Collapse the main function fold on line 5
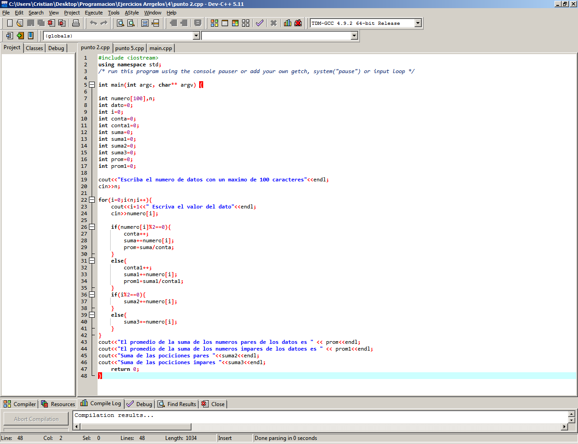 pyautogui.click(x=92, y=85)
